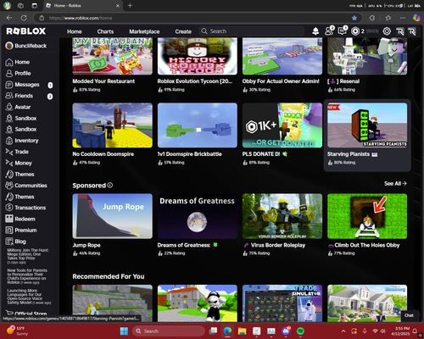Image resolution: width=424 pixels, height=339 pixels.
Task: Open the Robux balance icon
Action: [x=355, y=31]
